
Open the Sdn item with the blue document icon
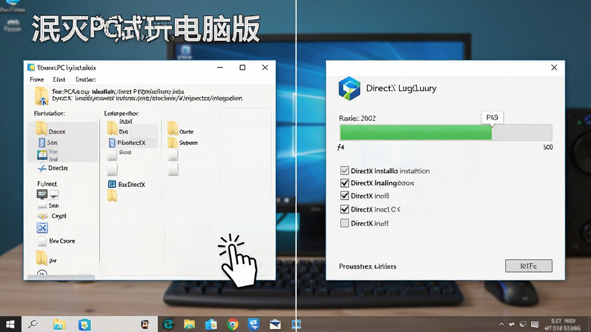[47, 143]
